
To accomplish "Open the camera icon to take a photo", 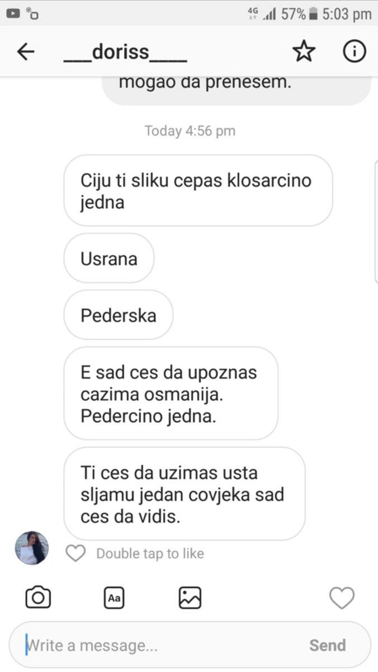I will [x=39, y=598].
